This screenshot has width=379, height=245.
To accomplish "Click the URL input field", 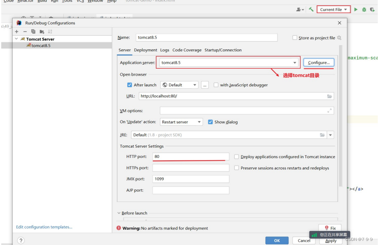I will 236,96.
